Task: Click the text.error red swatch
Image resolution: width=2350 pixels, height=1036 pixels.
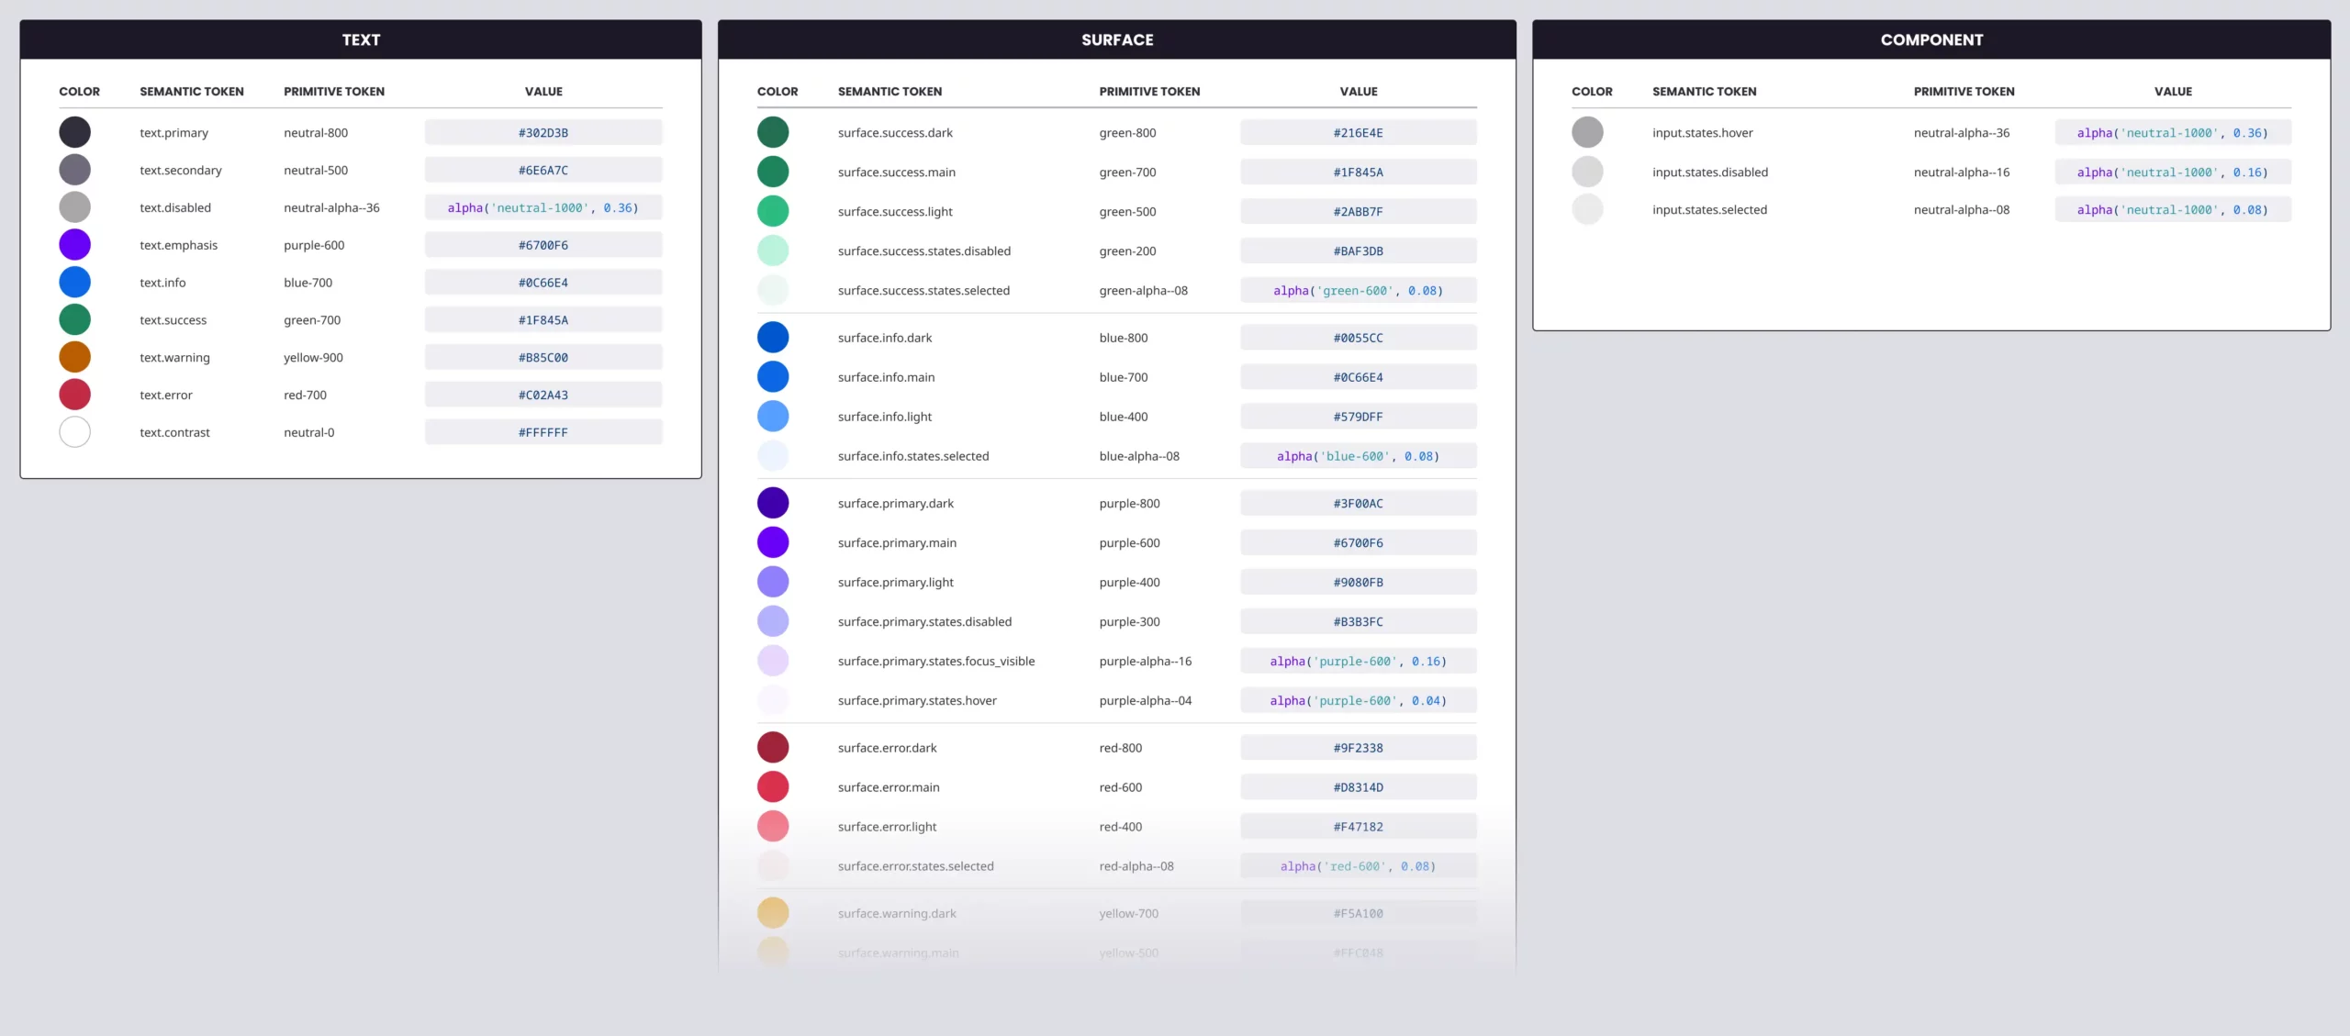Action: [74, 395]
